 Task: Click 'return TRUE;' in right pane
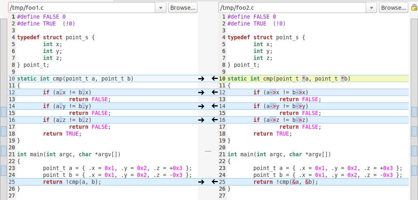coord(273,134)
